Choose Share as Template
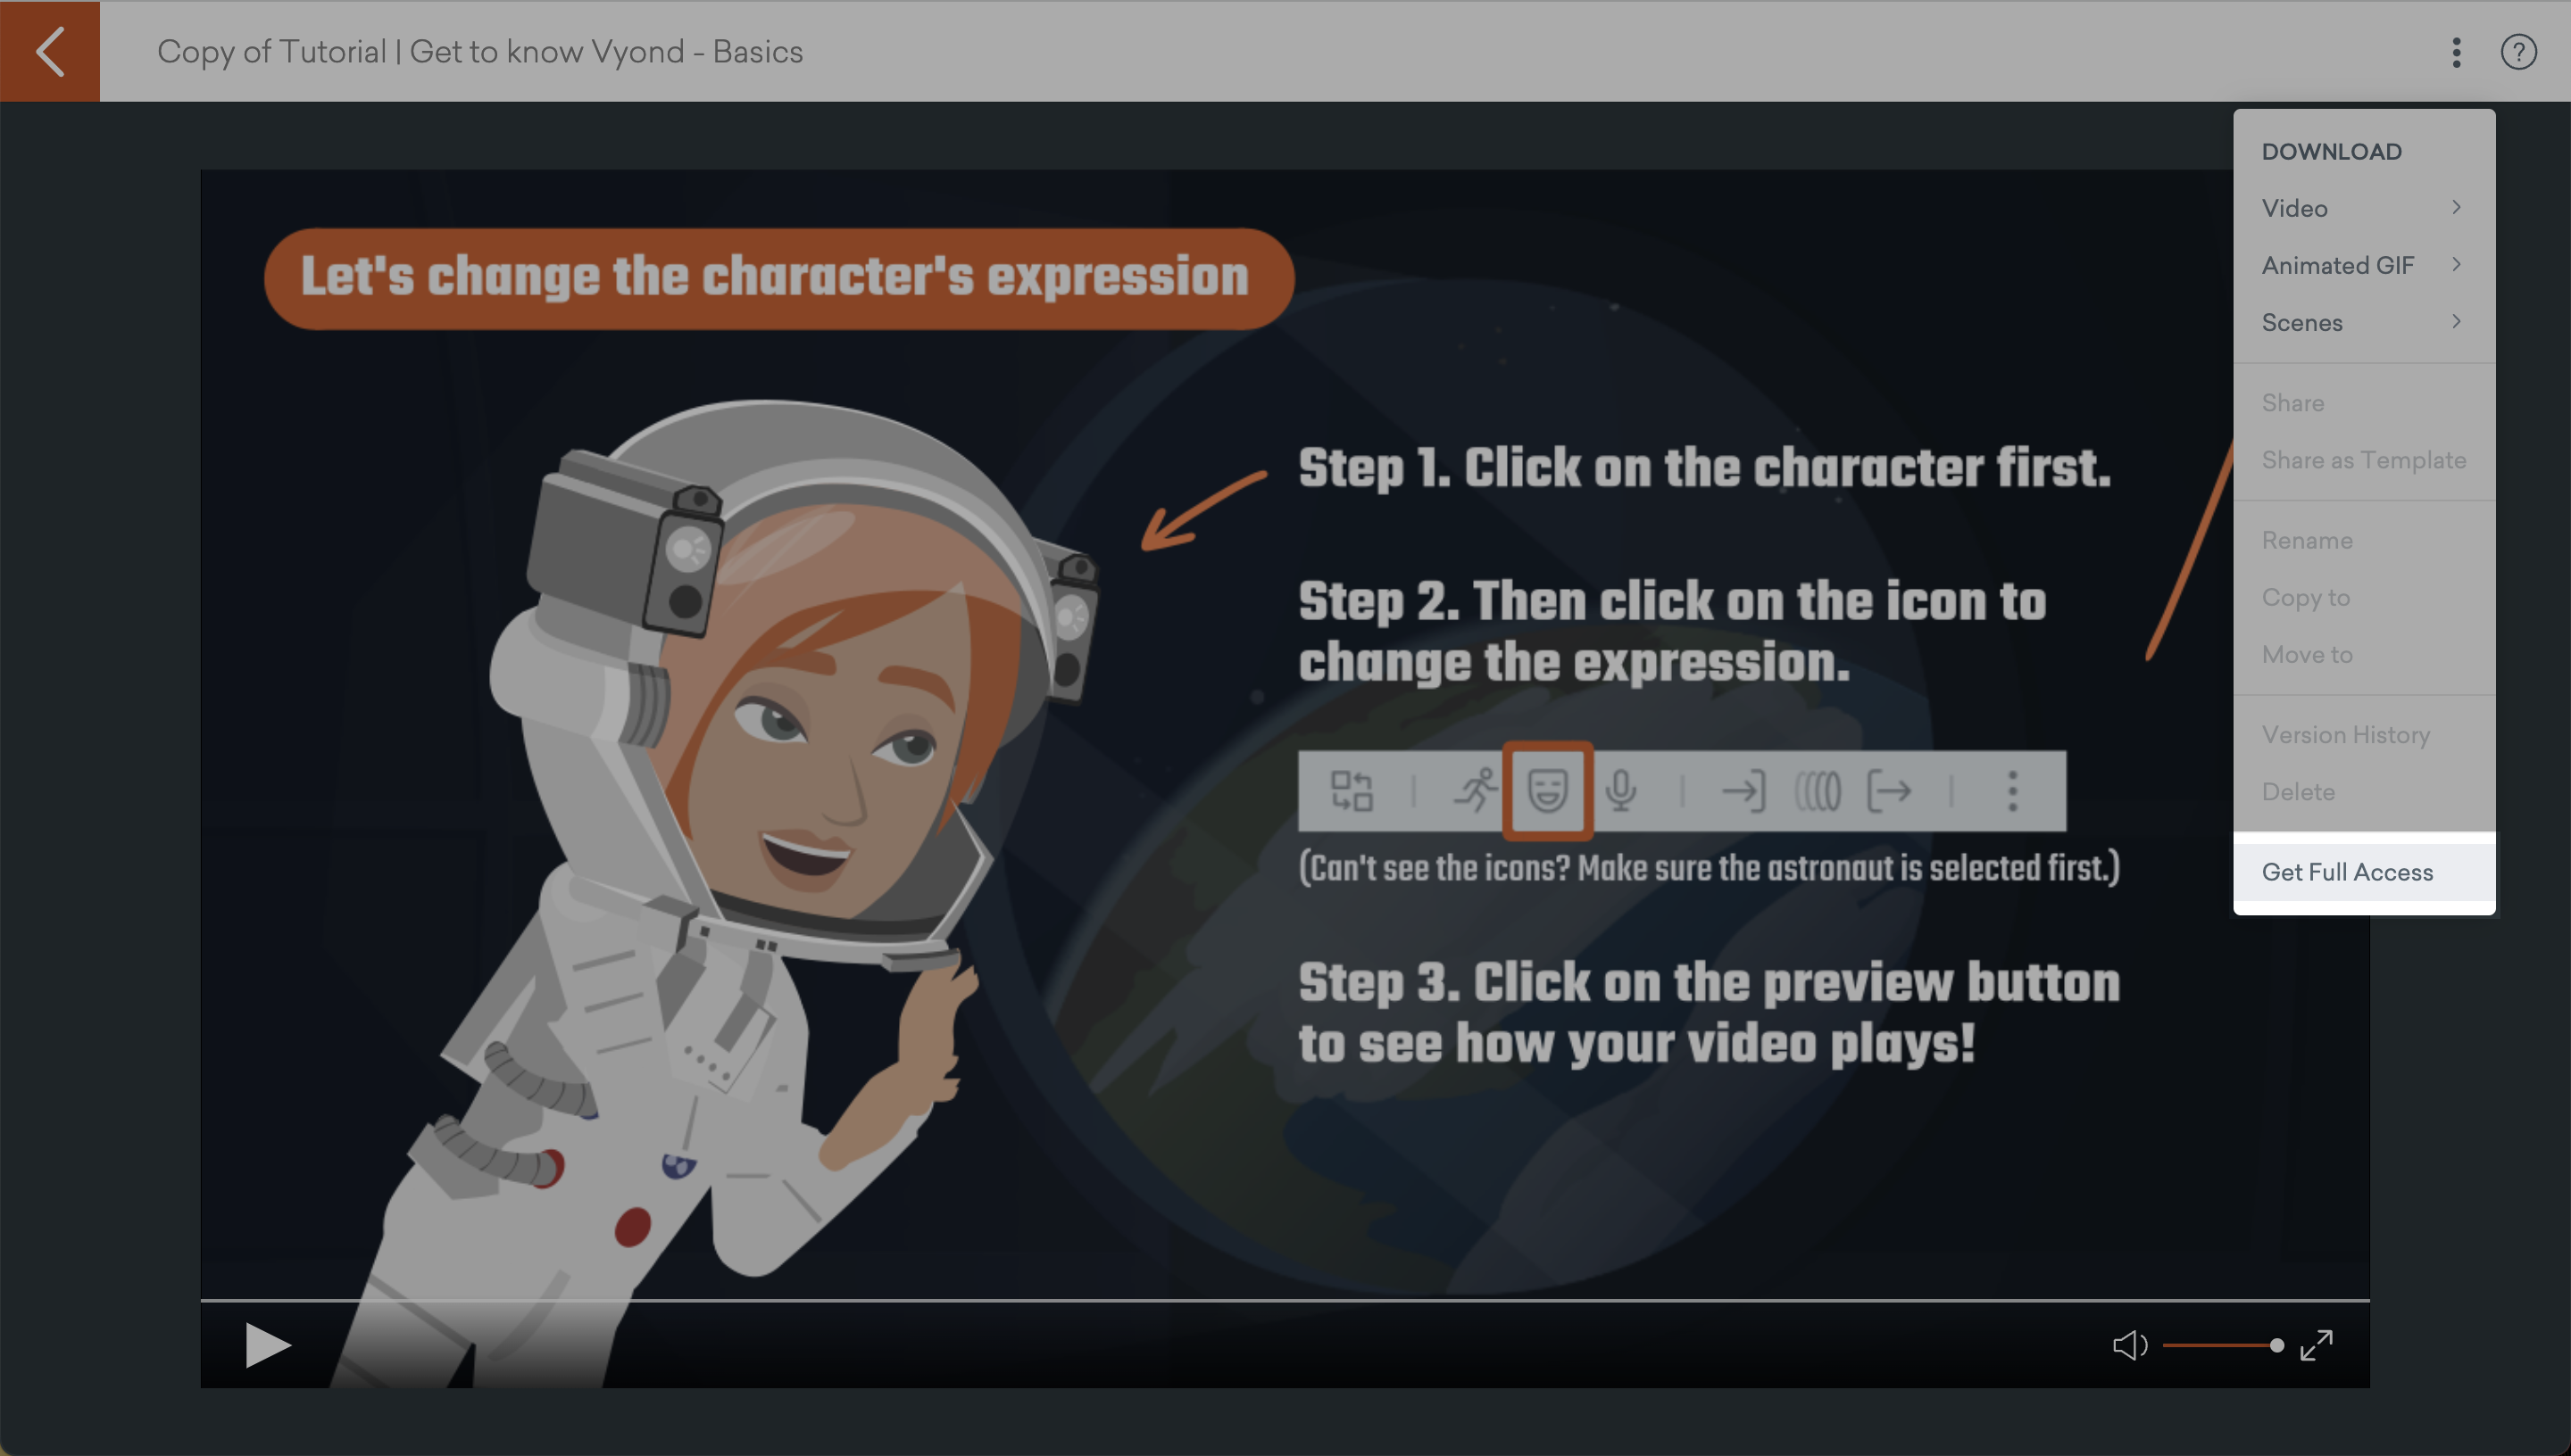2571x1456 pixels. (2364, 459)
